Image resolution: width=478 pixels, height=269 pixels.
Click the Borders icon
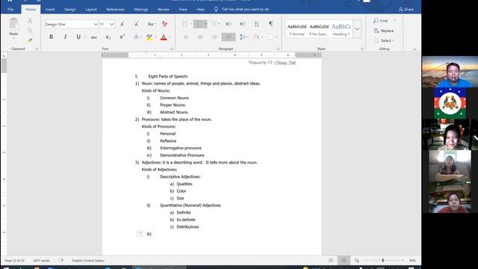click(270, 37)
